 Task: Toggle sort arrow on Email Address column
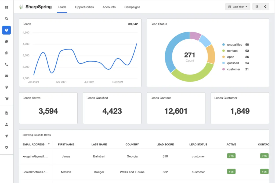49,144
